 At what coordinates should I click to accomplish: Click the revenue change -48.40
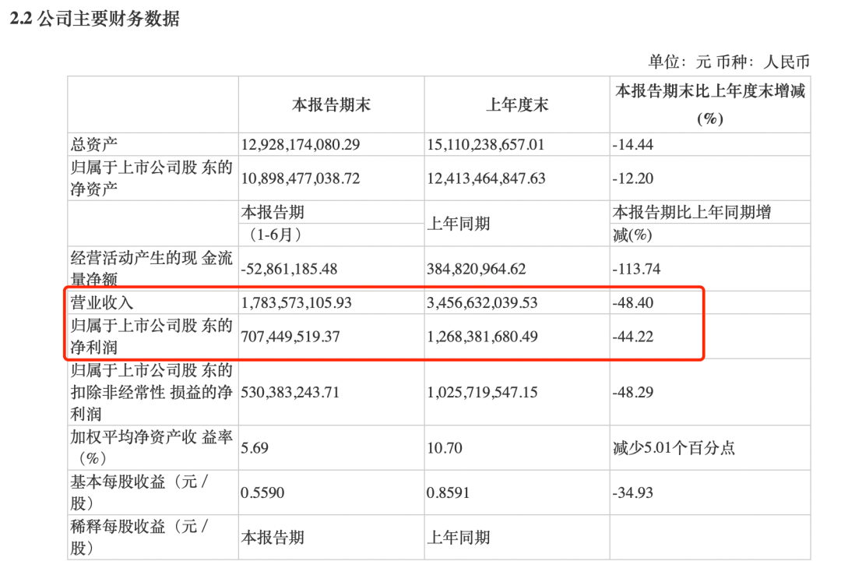point(633,302)
